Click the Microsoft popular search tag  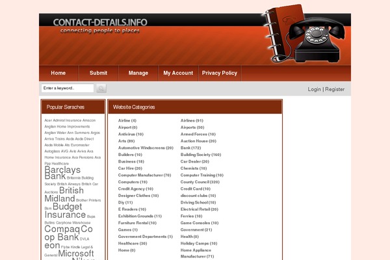76,253
